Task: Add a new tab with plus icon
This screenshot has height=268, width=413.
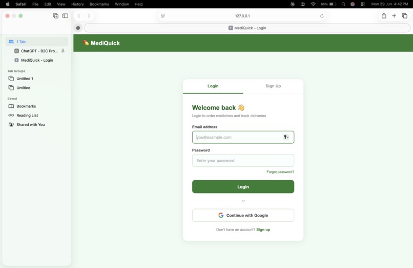Action: point(394,16)
